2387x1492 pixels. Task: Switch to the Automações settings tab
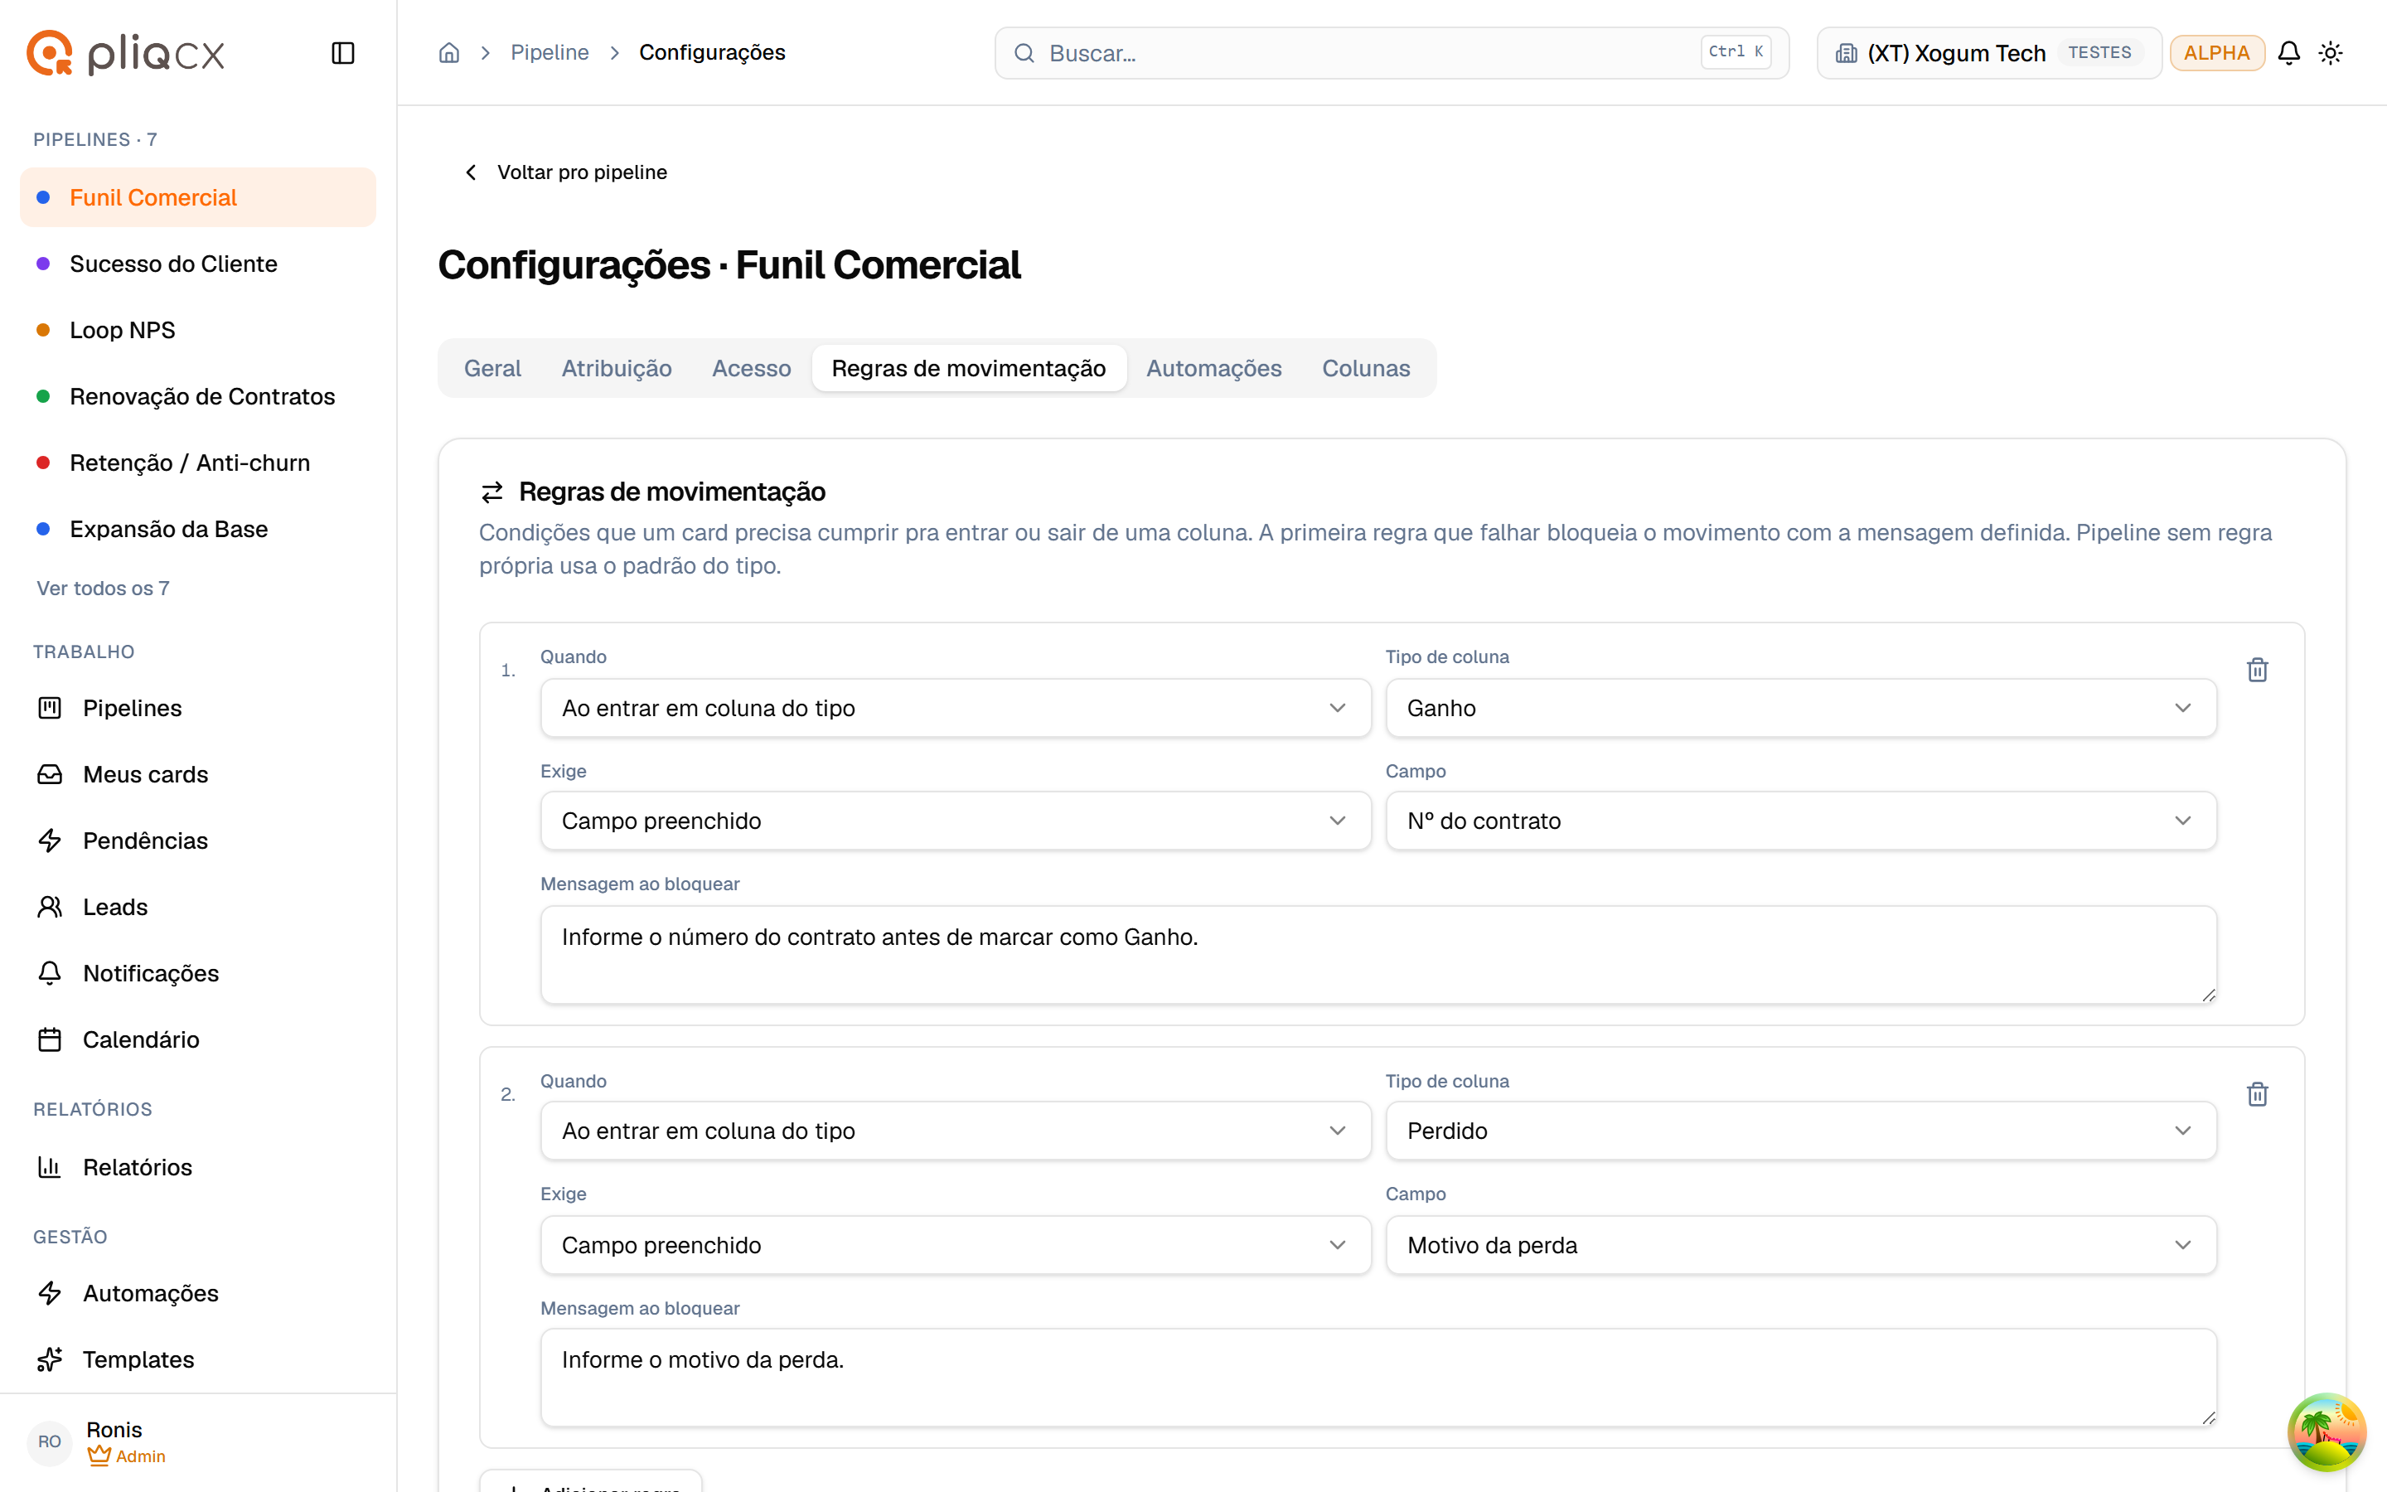pyautogui.click(x=1213, y=368)
